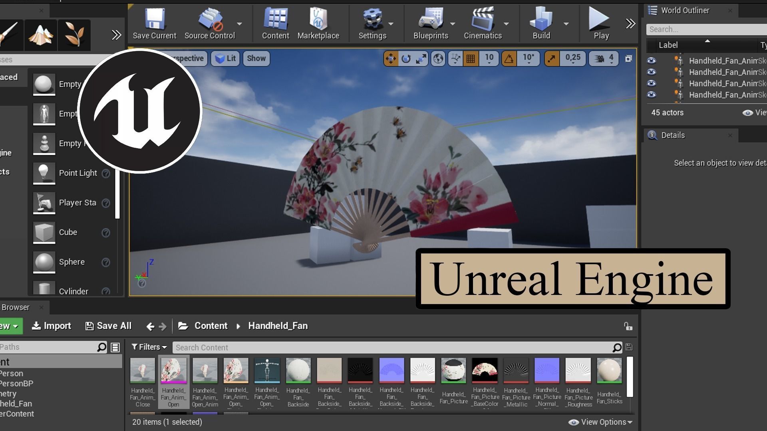Select the Landscape mode mountain icon
767x431 pixels.
click(x=41, y=35)
